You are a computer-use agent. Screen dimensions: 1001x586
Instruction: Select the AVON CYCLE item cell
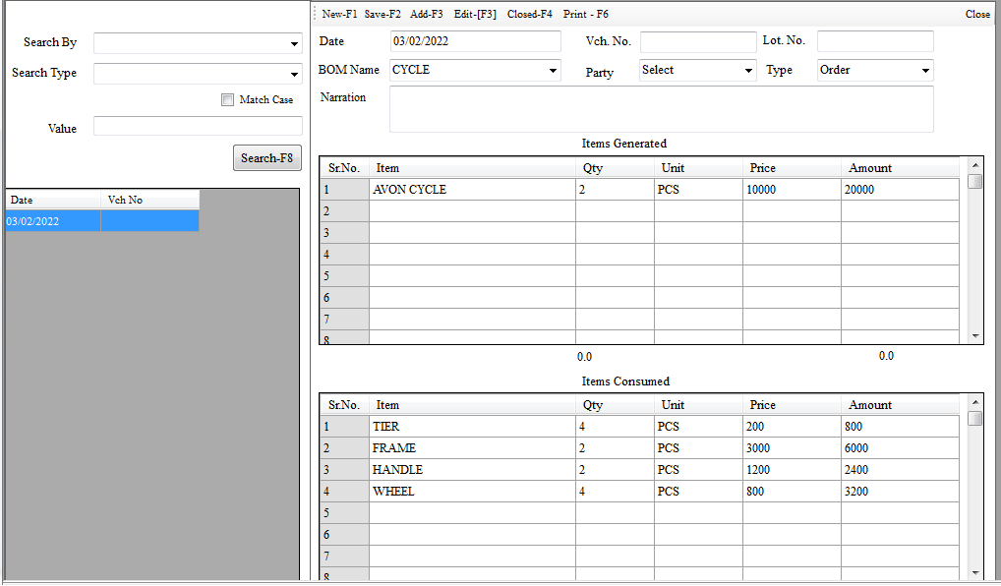point(472,190)
